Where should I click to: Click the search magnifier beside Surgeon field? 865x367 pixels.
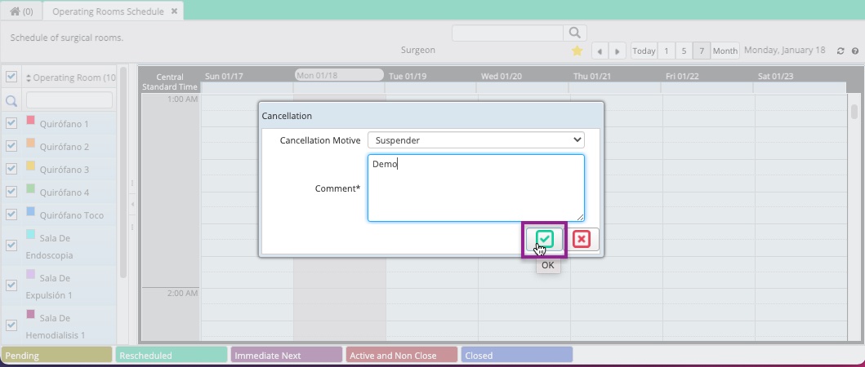(575, 33)
